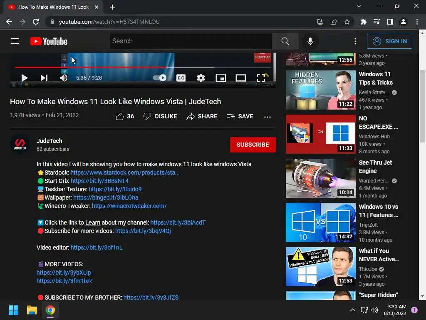The width and height of the screenshot is (426, 320).
Task: Save video to playlist
Action: [240, 117]
